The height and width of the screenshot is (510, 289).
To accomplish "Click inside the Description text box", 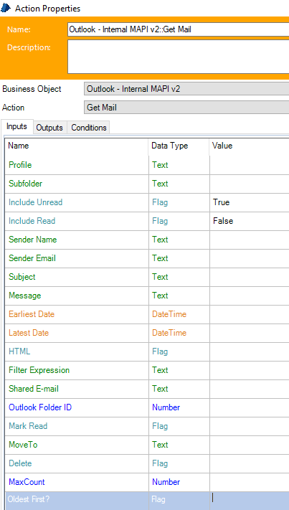I will tap(178, 57).
